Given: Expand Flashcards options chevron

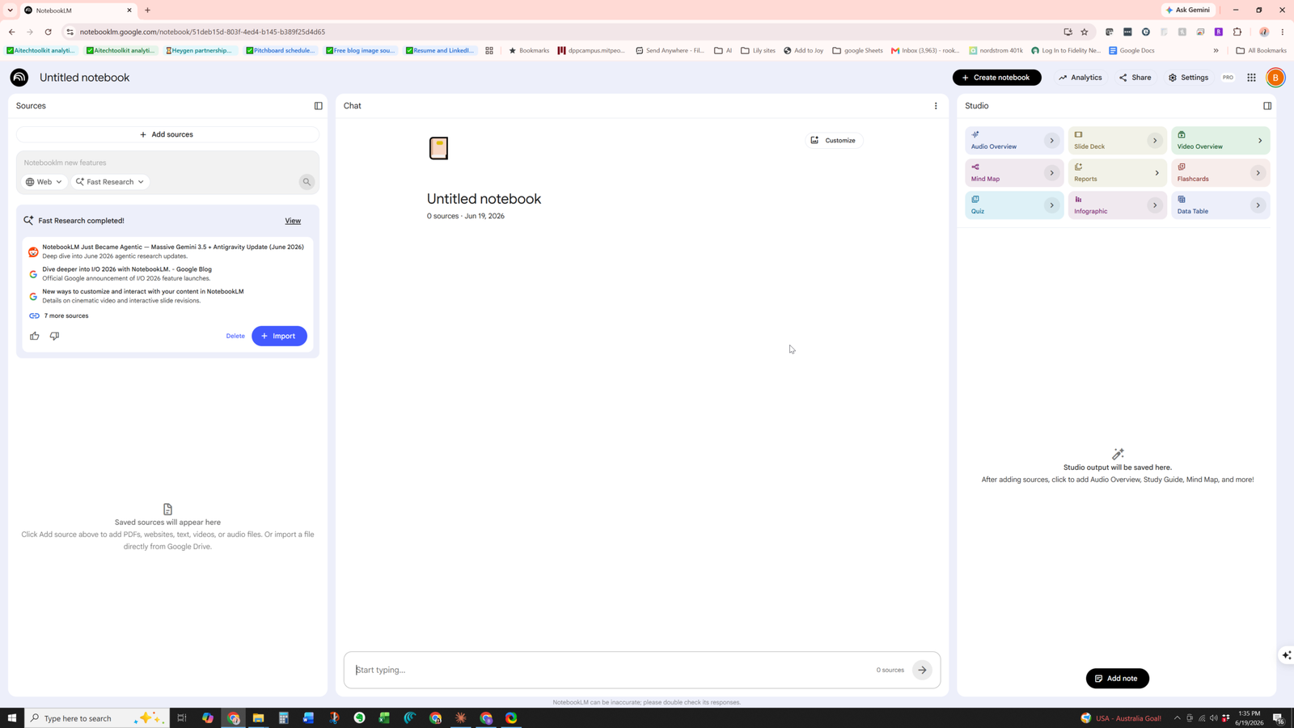Looking at the screenshot, I should point(1258,173).
